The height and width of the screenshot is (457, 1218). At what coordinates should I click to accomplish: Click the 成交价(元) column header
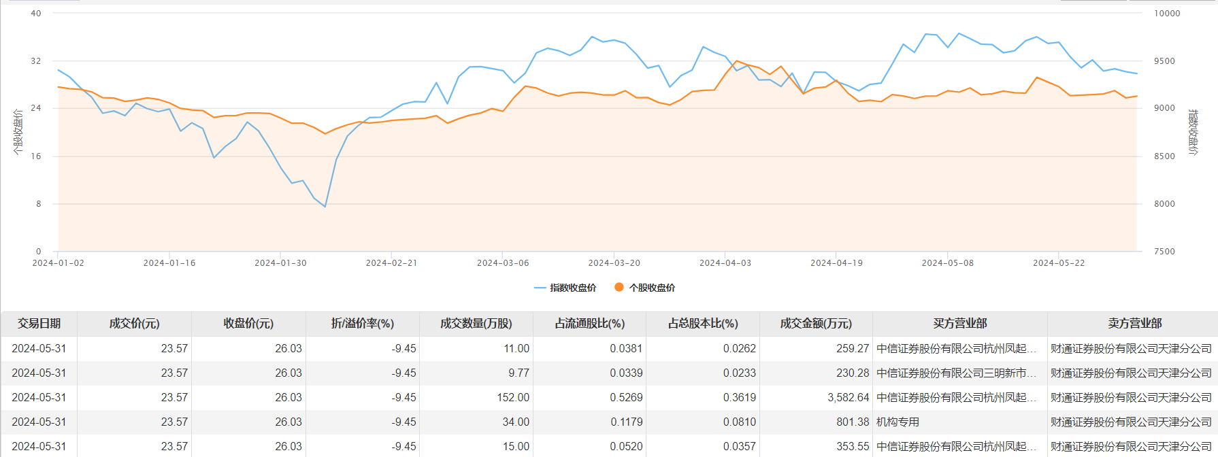[134, 323]
